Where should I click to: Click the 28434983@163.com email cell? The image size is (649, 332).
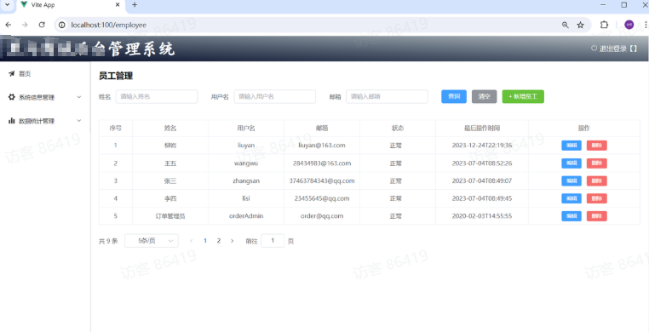tap(322, 163)
